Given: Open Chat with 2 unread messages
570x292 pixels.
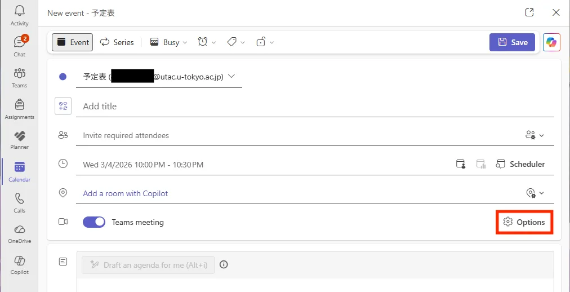Looking at the screenshot, I should pos(19,46).
